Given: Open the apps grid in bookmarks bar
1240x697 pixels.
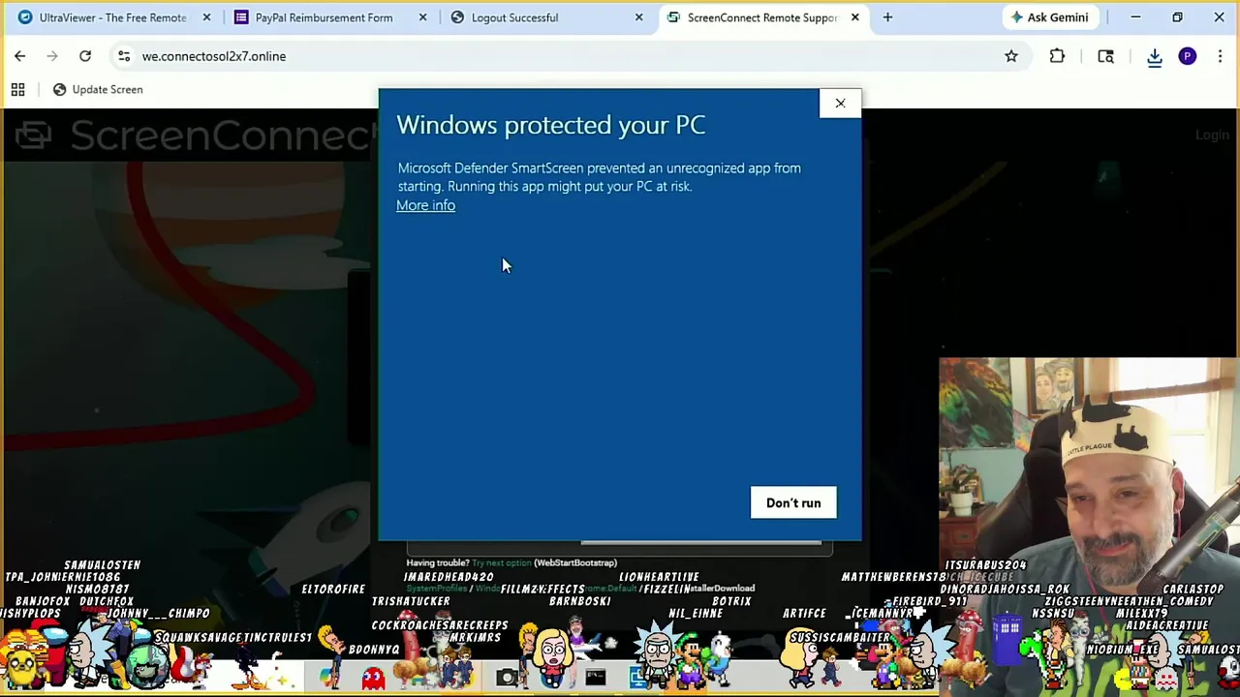Looking at the screenshot, I should pos(17,89).
